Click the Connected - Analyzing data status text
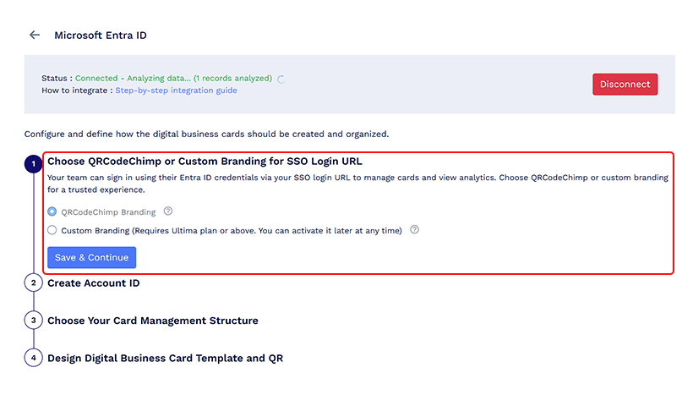 point(173,79)
